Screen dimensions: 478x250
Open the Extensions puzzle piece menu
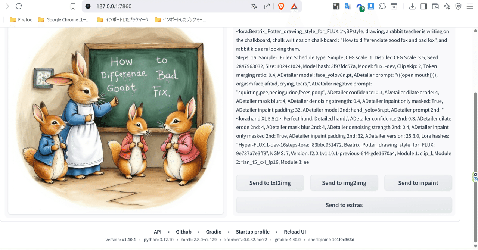pos(382,6)
